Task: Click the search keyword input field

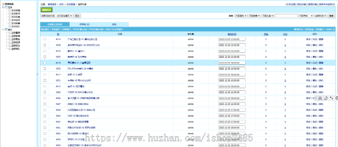Action: tap(286, 16)
